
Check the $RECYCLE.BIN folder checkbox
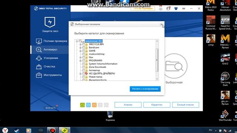point(84,44)
